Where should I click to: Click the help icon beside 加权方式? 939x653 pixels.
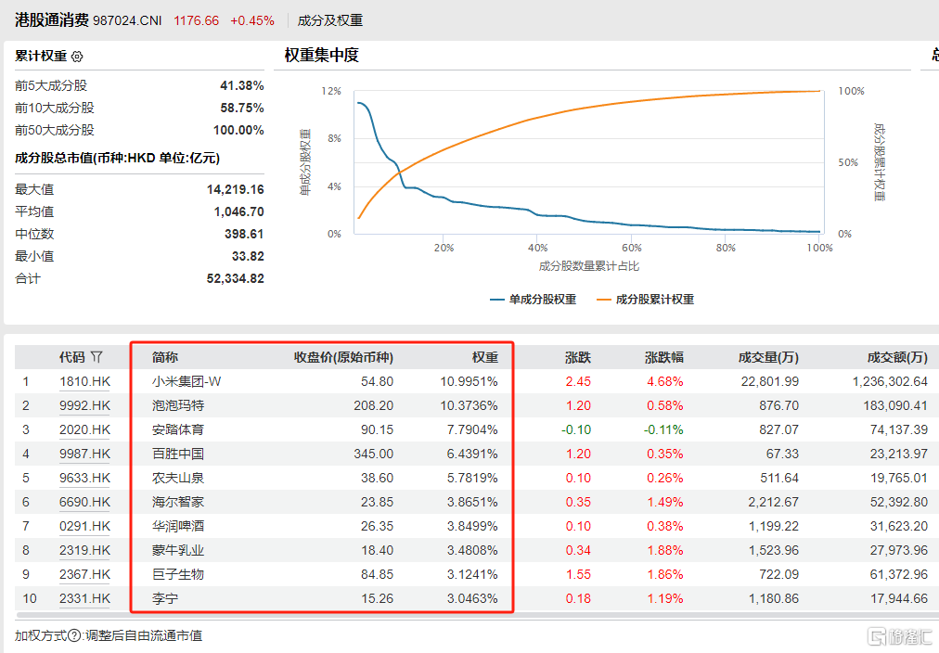74,636
